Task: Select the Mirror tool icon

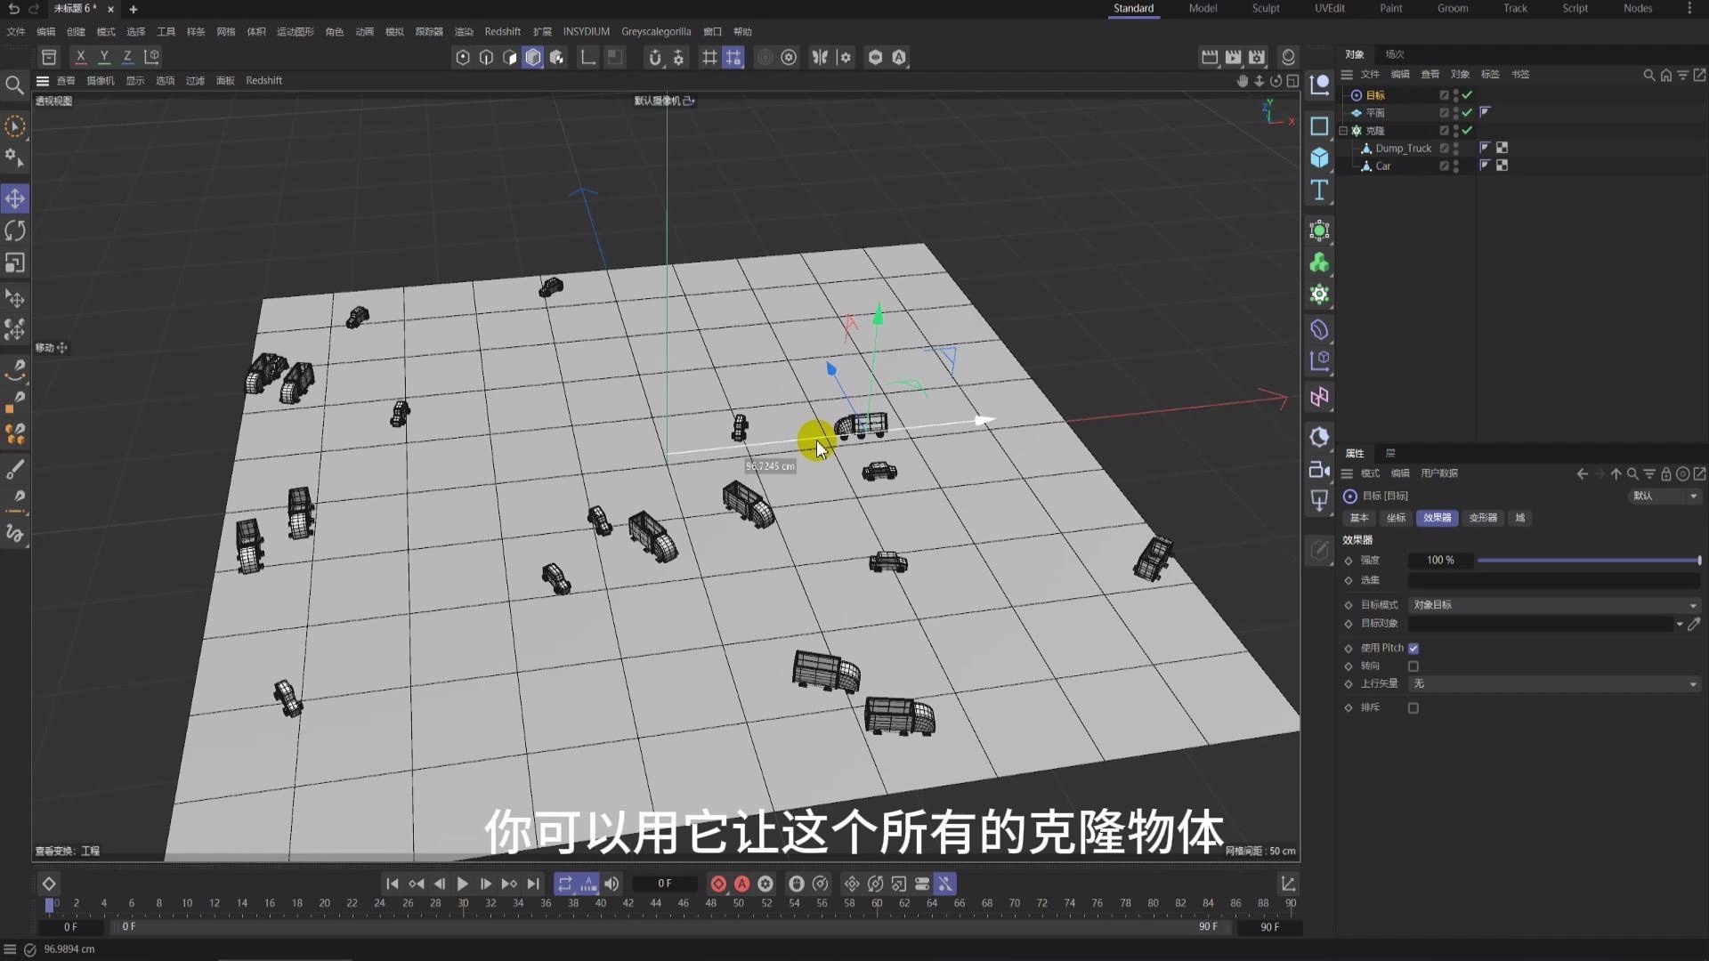Action: 819,57
